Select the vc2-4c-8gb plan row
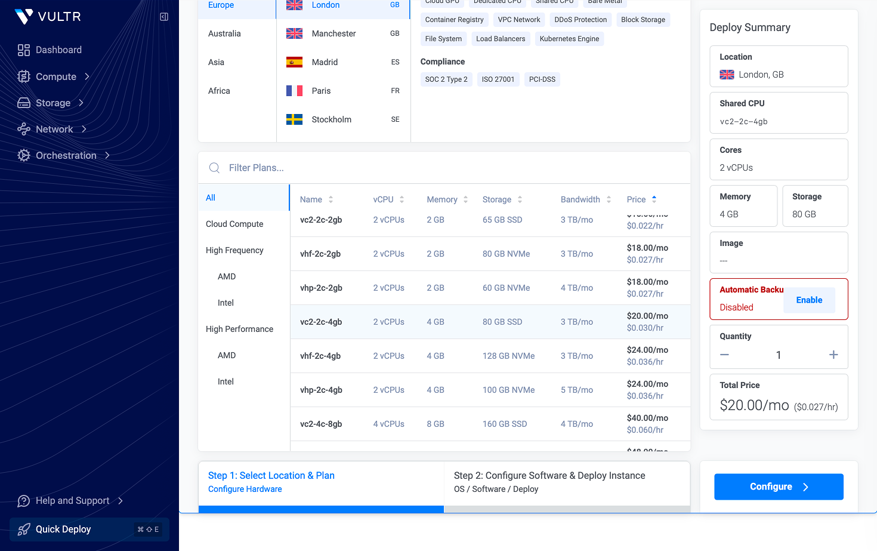The image size is (877, 551). pyautogui.click(x=490, y=424)
